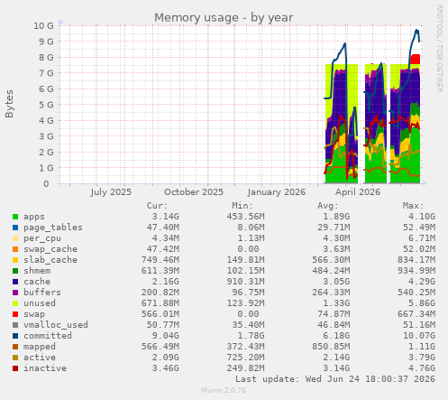Image resolution: width=448 pixels, height=400 pixels.
Task: Click the 'Munin 2.0.76' footer text
Action: [x=224, y=390]
